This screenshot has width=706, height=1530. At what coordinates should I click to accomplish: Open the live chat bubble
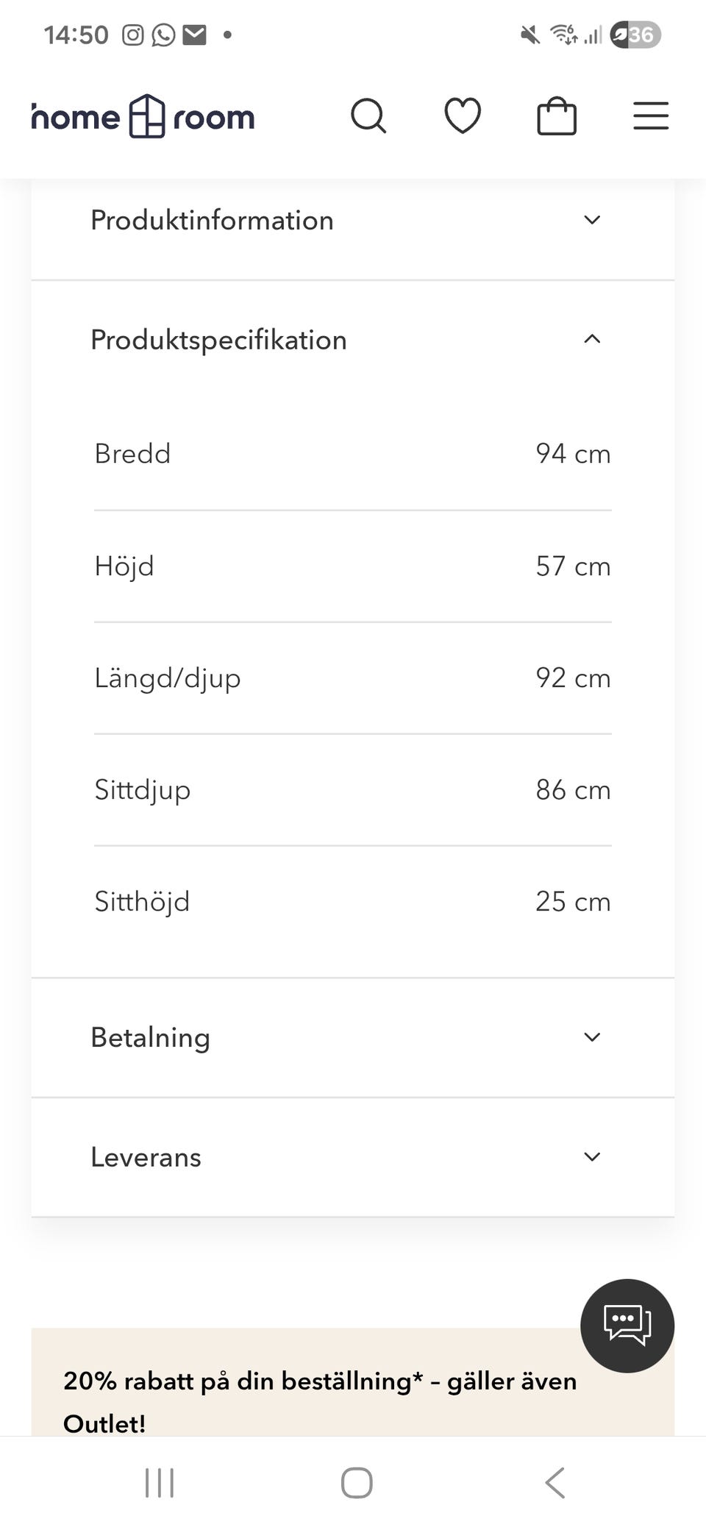pyautogui.click(x=627, y=1326)
